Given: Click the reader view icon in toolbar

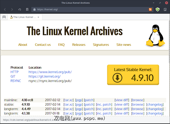Looking at the screenshot, I should tap(165, 10).
